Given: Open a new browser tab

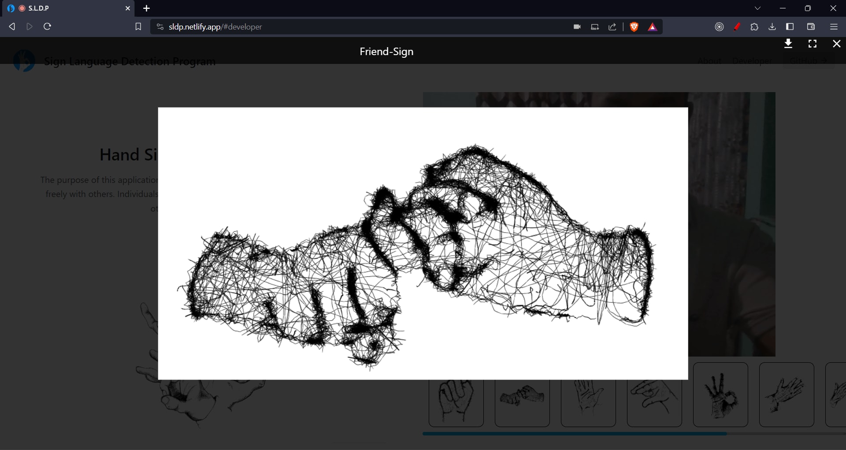Looking at the screenshot, I should (x=147, y=8).
